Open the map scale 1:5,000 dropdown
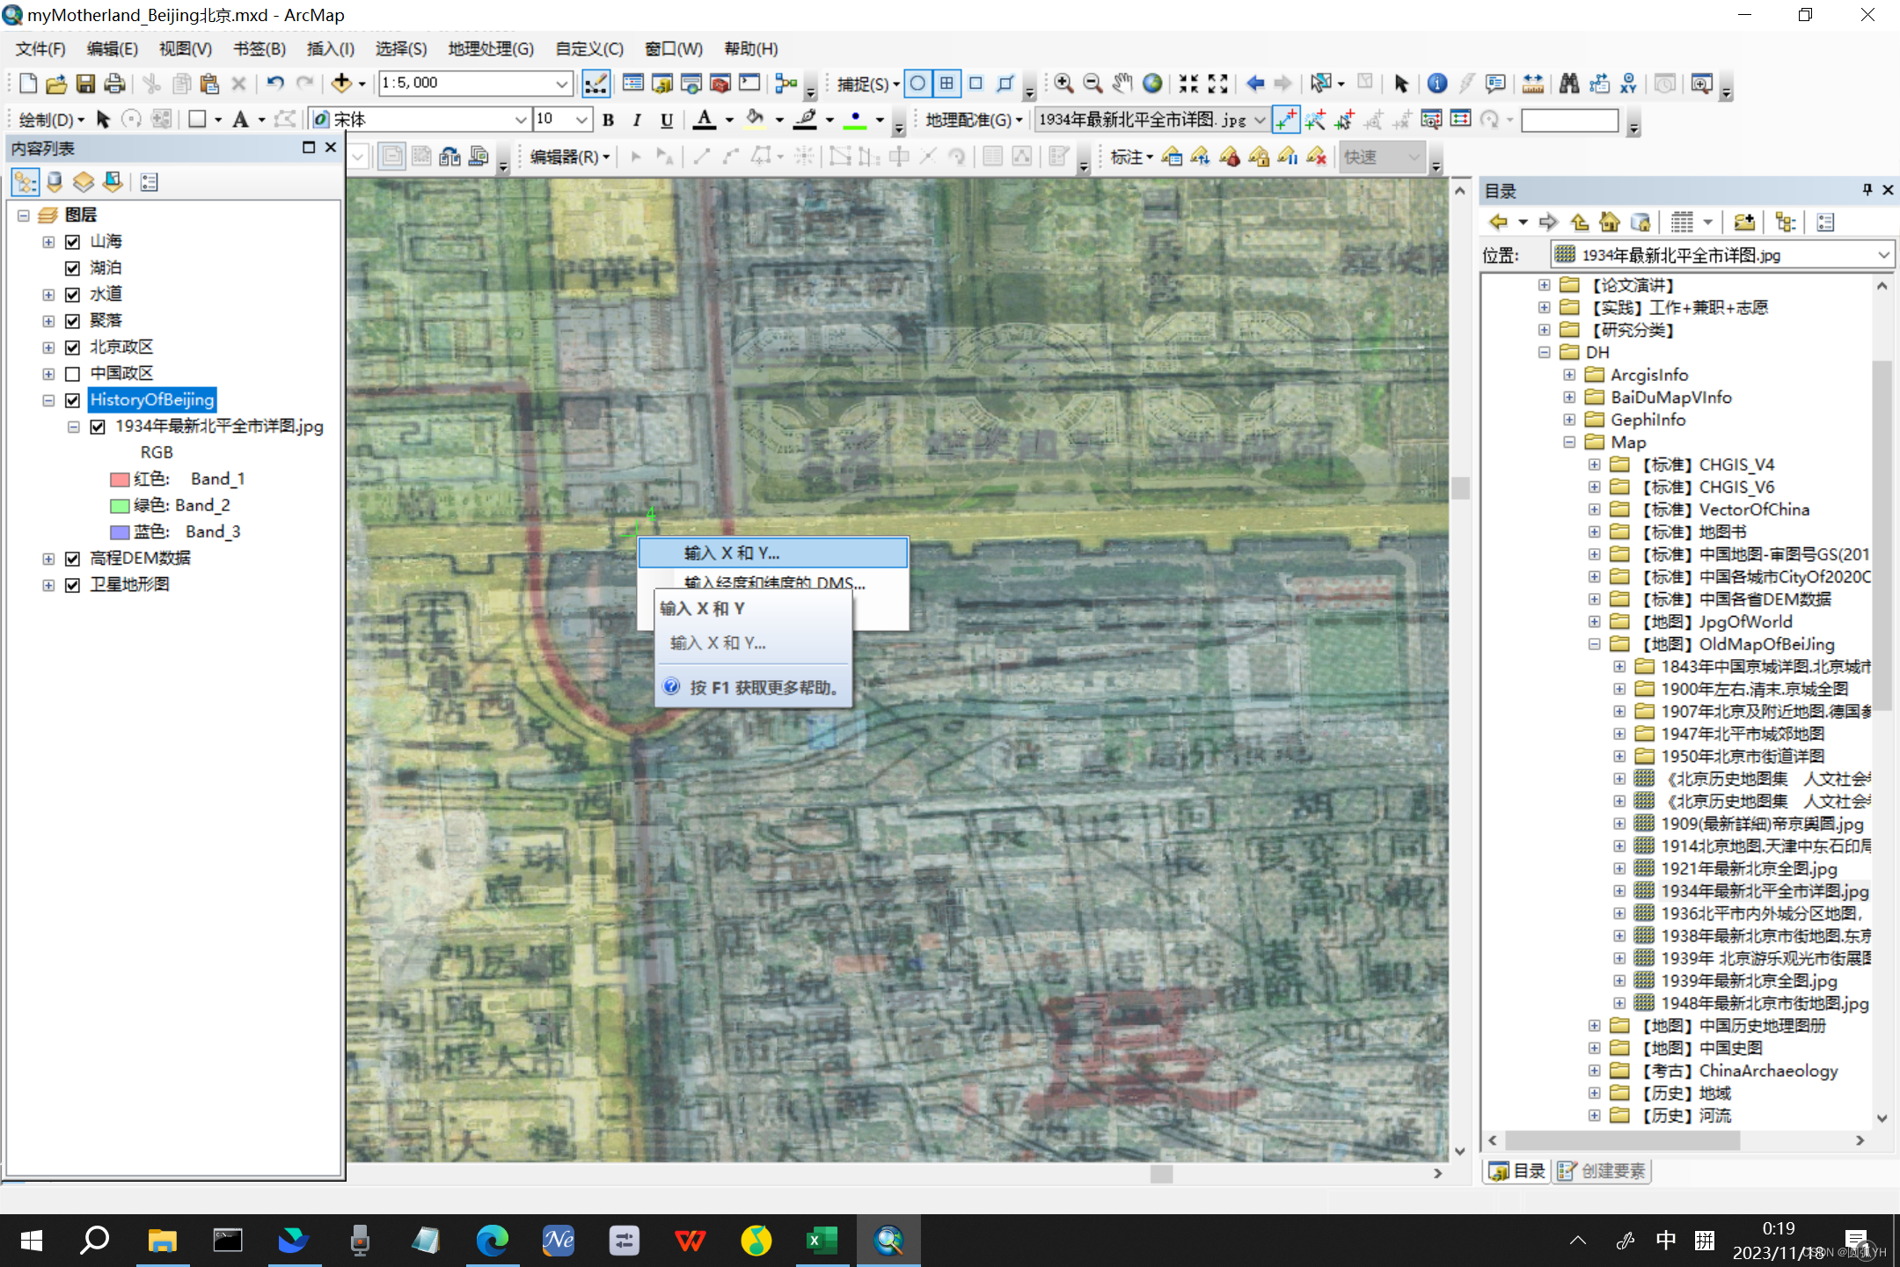1900x1267 pixels. 561,84
